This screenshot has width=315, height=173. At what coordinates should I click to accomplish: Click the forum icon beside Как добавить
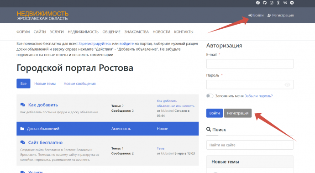point(23,105)
